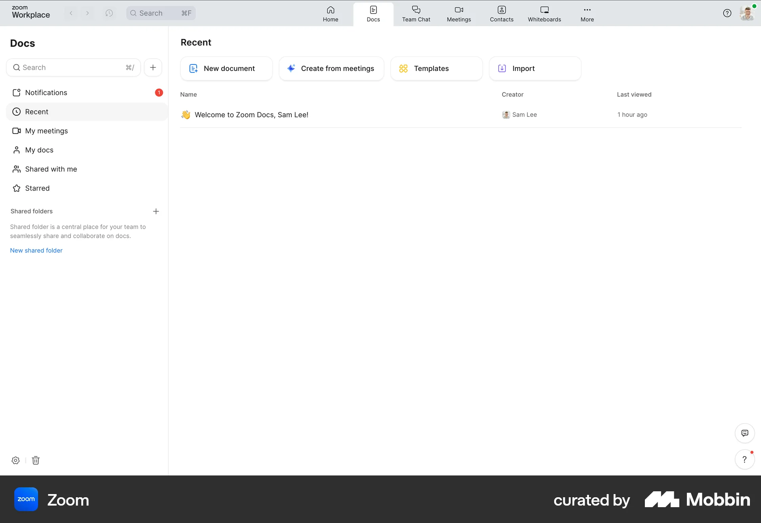Open Docs settings gear icon
This screenshot has width=761, height=523.
[x=15, y=460]
